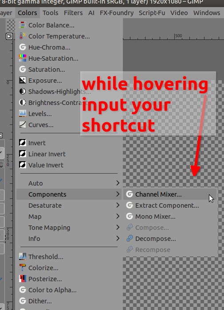The width and height of the screenshot is (224, 310).
Task: Click the Recompose gear icon
Action: [x=130, y=249]
